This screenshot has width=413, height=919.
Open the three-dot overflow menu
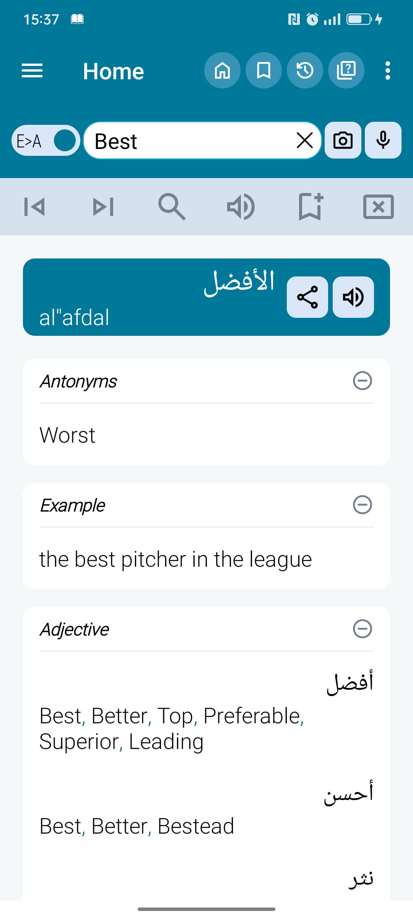388,70
